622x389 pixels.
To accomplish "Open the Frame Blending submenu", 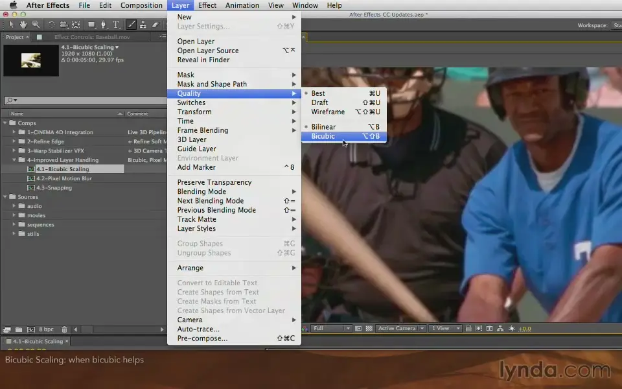I will pos(234,130).
